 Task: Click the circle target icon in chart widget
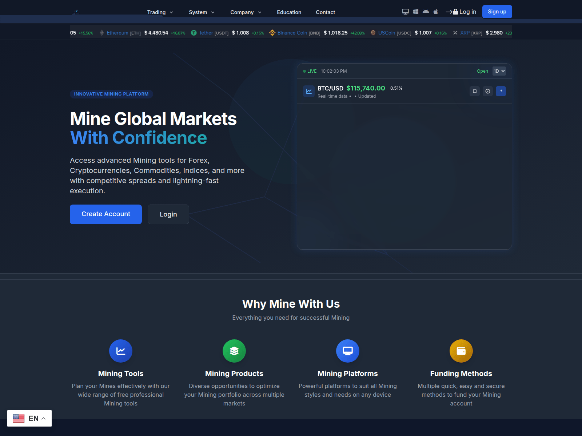pyautogui.click(x=488, y=91)
